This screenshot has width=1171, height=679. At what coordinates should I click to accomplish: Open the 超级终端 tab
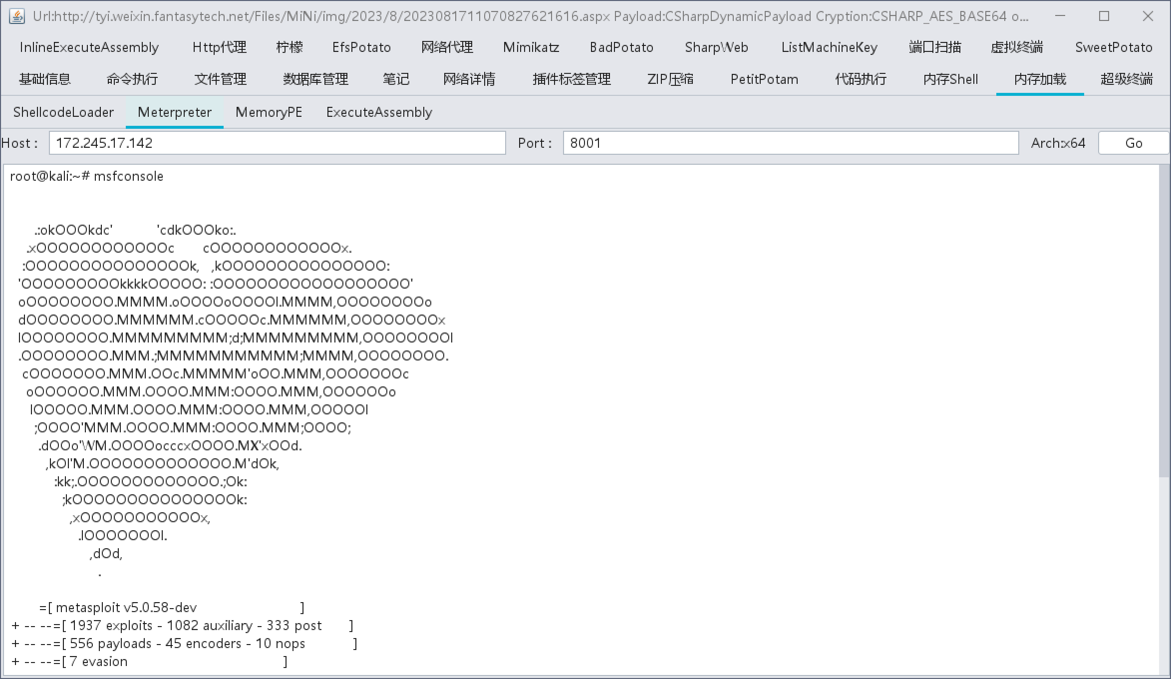[x=1127, y=79]
